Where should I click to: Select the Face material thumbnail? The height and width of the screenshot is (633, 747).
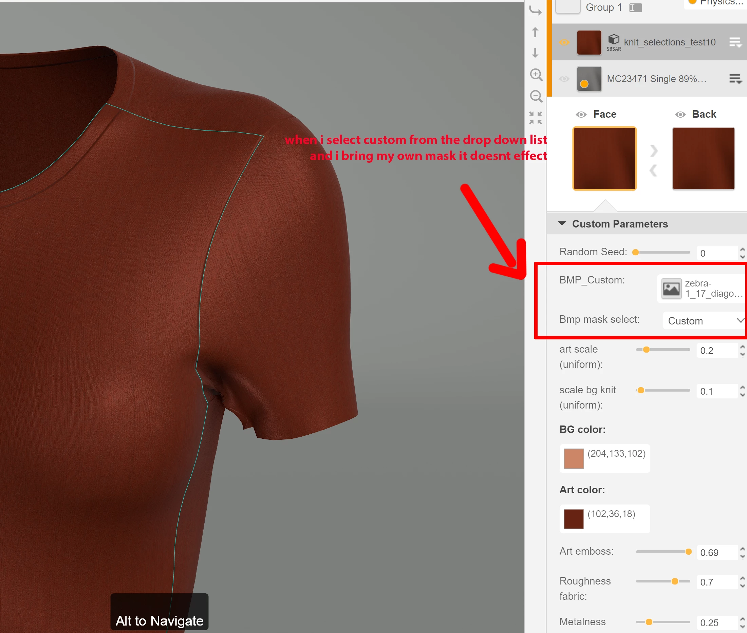(604, 158)
